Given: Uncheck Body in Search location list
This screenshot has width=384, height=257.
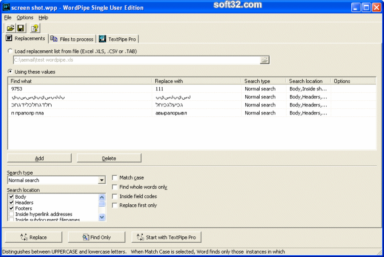Looking at the screenshot, I should point(11,196).
